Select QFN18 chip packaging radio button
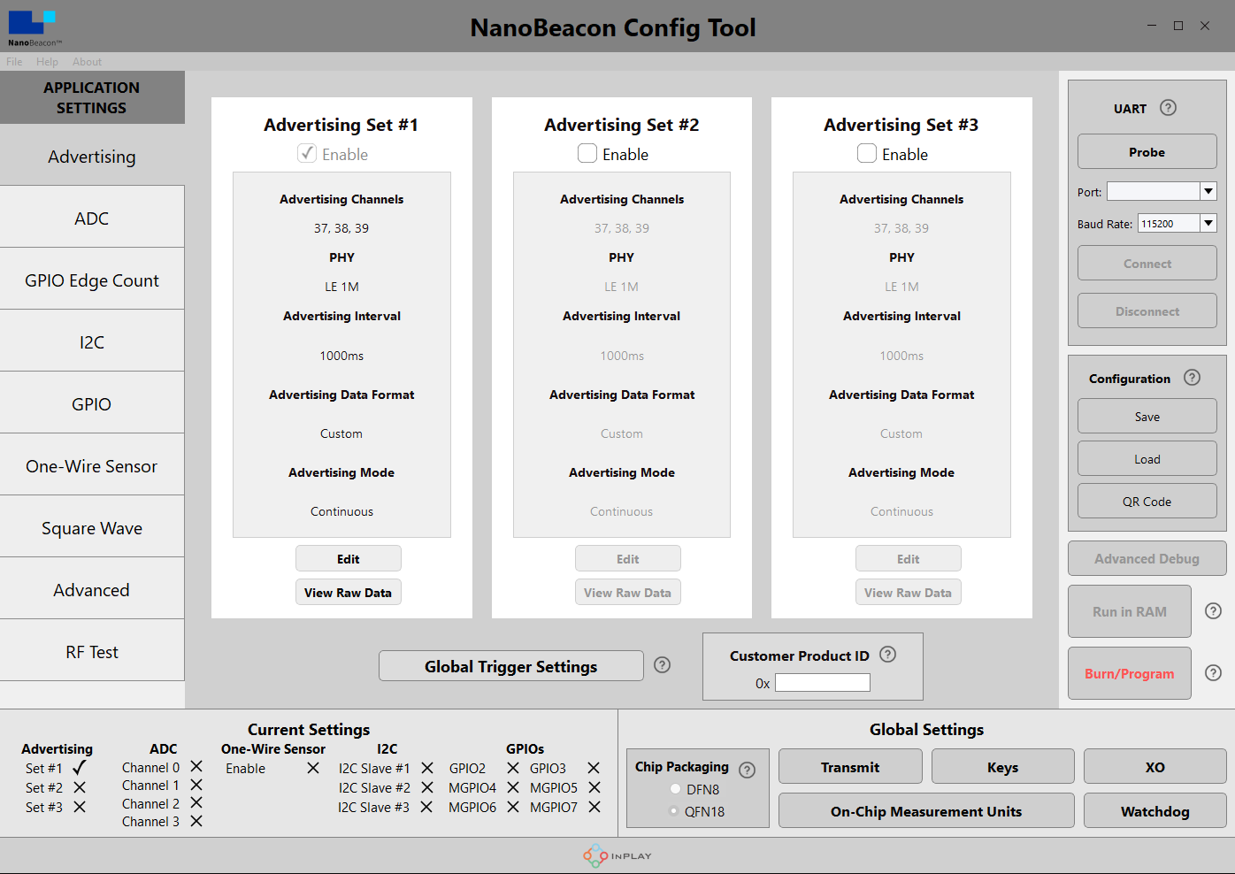 pos(676,811)
